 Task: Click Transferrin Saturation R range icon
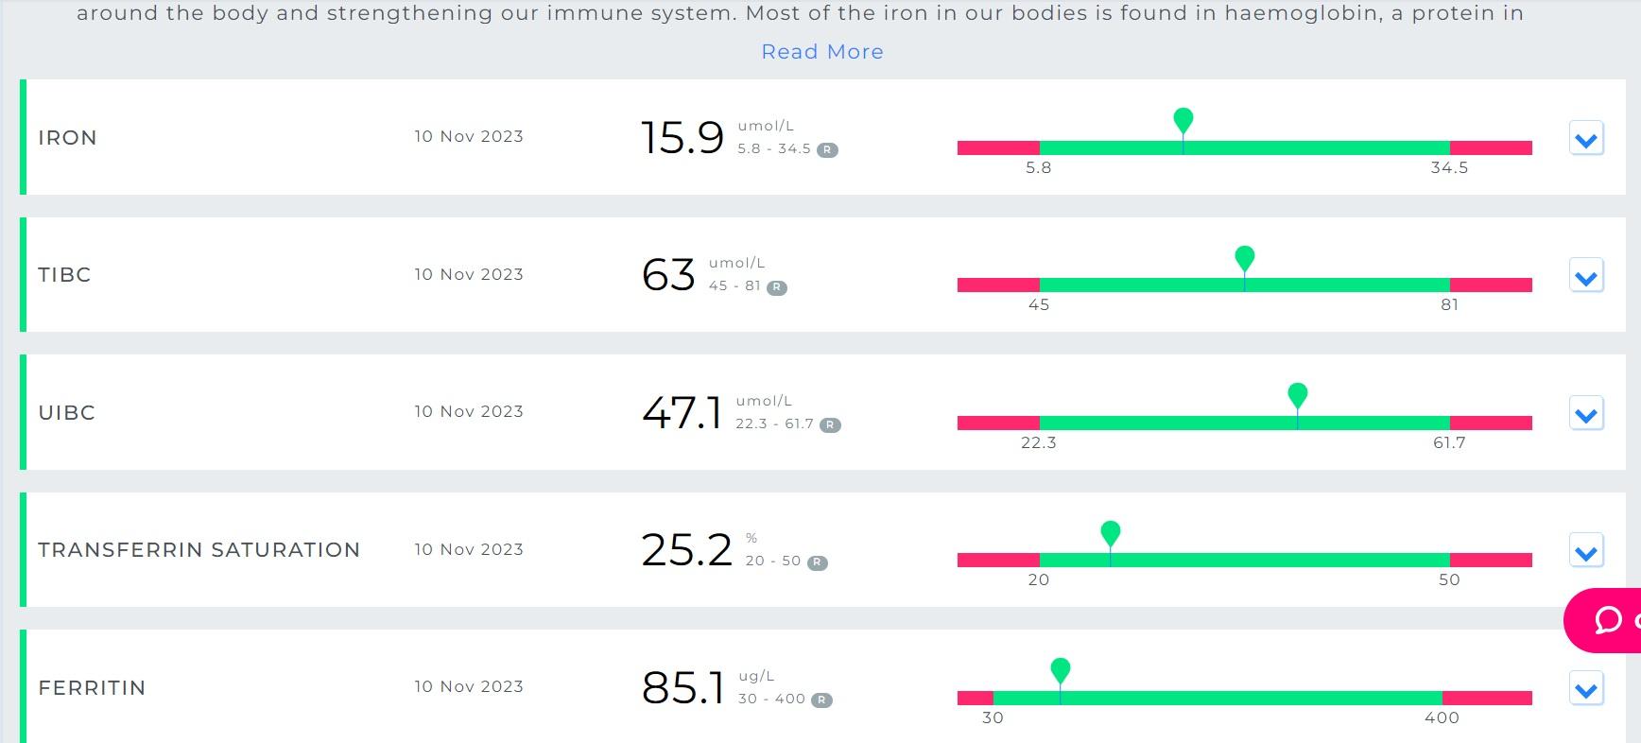pos(818,562)
